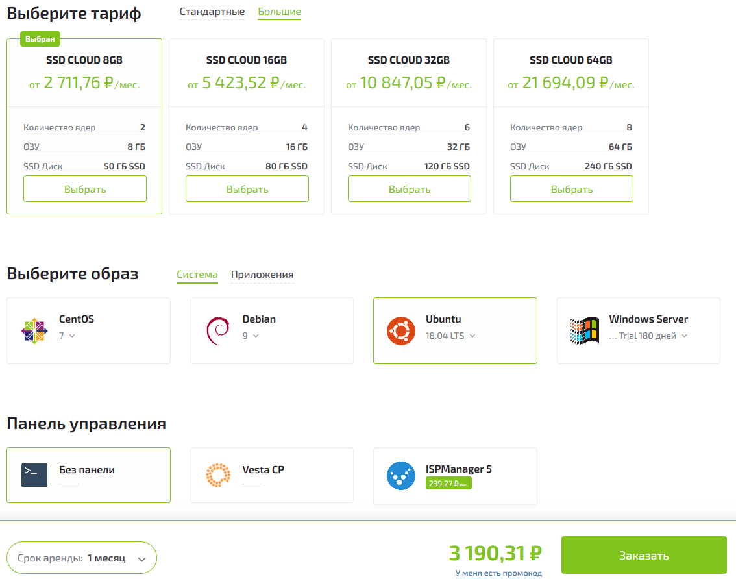The height and width of the screenshot is (579, 736).
Task: Open the "У меня есть промокод" link
Action: coord(497,573)
